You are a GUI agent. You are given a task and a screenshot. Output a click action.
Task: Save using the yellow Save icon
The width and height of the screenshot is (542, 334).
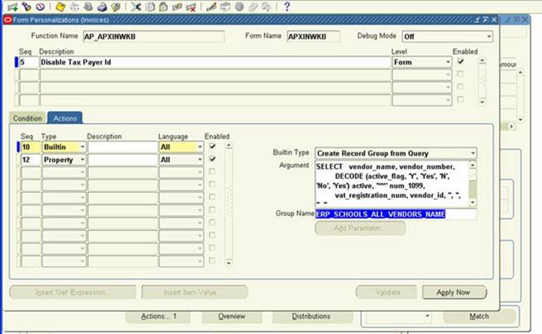click(x=60, y=6)
